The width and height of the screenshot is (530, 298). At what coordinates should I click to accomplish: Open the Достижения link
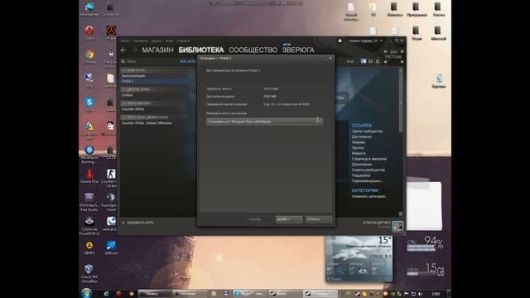pyautogui.click(x=362, y=137)
